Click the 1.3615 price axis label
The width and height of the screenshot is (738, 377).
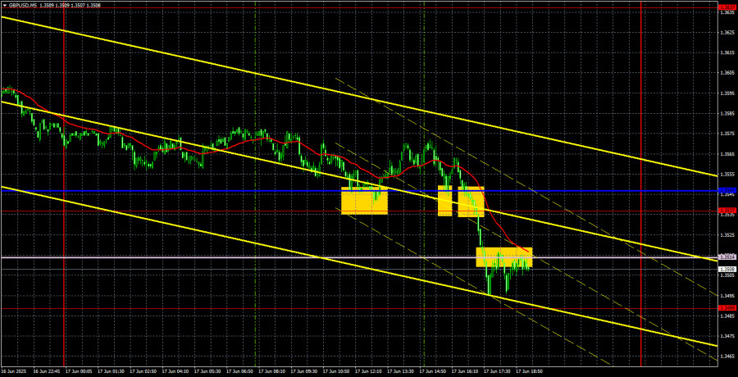click(x=727, y=52)
